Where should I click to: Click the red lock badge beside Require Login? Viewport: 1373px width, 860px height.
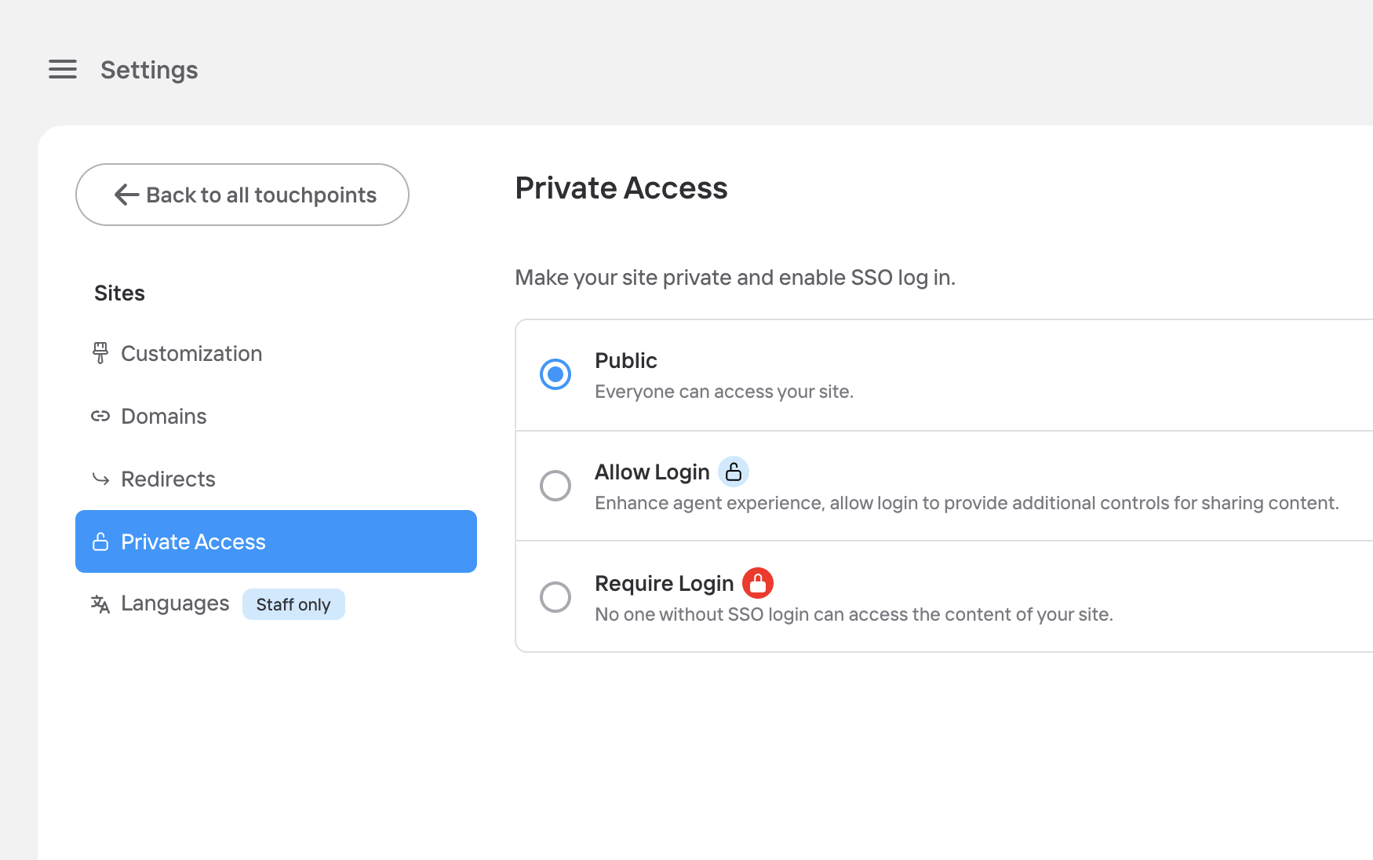click(x=758, y=583)
